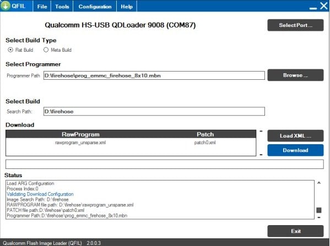Click the QFIL version text in the status bar
Viewport: 330px width, 246px height.
tap(94, 243)
